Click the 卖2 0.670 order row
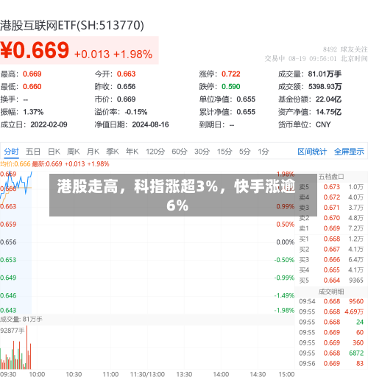 click(331, 218)
